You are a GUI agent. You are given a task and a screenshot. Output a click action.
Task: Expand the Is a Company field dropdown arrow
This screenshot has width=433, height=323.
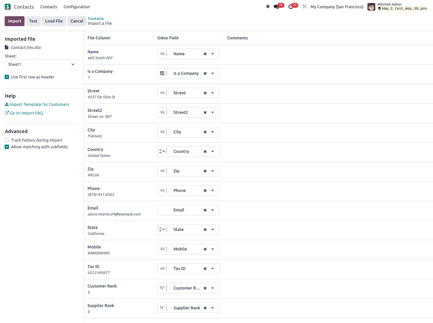[213, 73]
